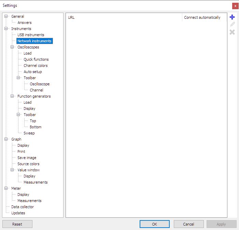239x230 pixels.
Task: Close the Settings dialog with the red X
Action: point(235,6)
